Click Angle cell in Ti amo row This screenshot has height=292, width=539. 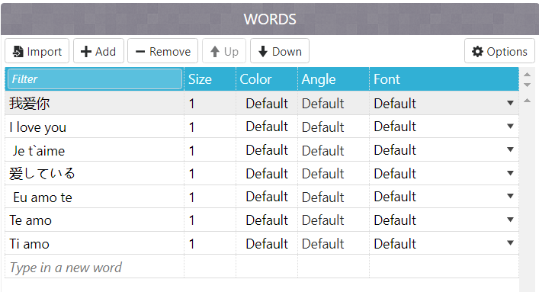pyautogui.click(x=333, y=243)
